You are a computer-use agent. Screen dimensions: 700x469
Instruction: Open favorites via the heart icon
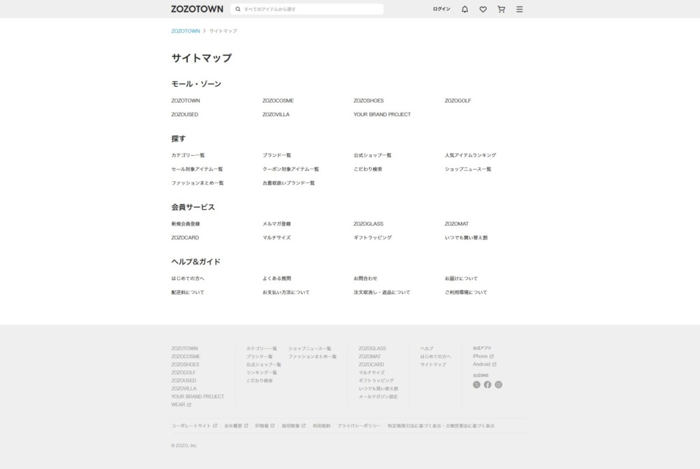point(483,10)
